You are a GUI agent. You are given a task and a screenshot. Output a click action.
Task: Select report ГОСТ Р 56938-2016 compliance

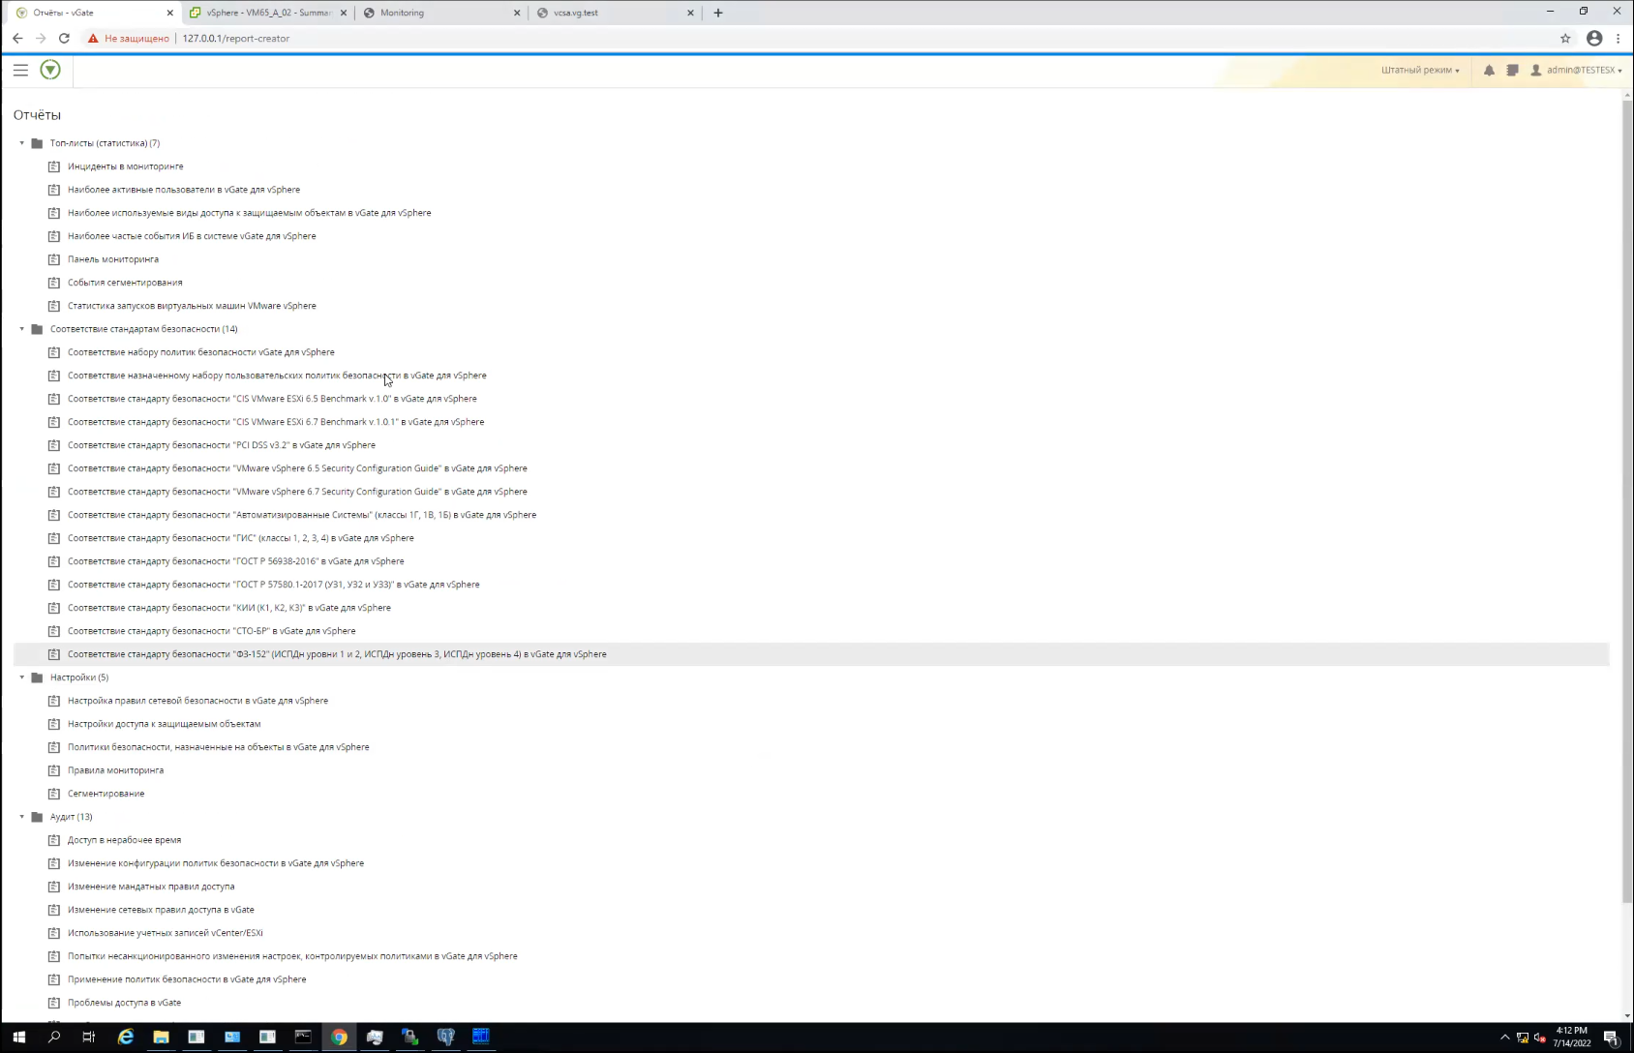(236, 561)
